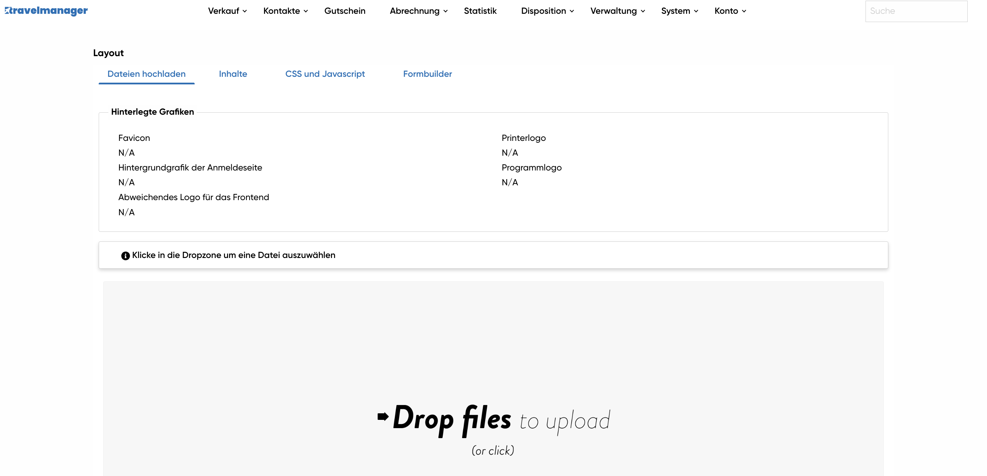Click the Programmlogo label

(531, 168)
